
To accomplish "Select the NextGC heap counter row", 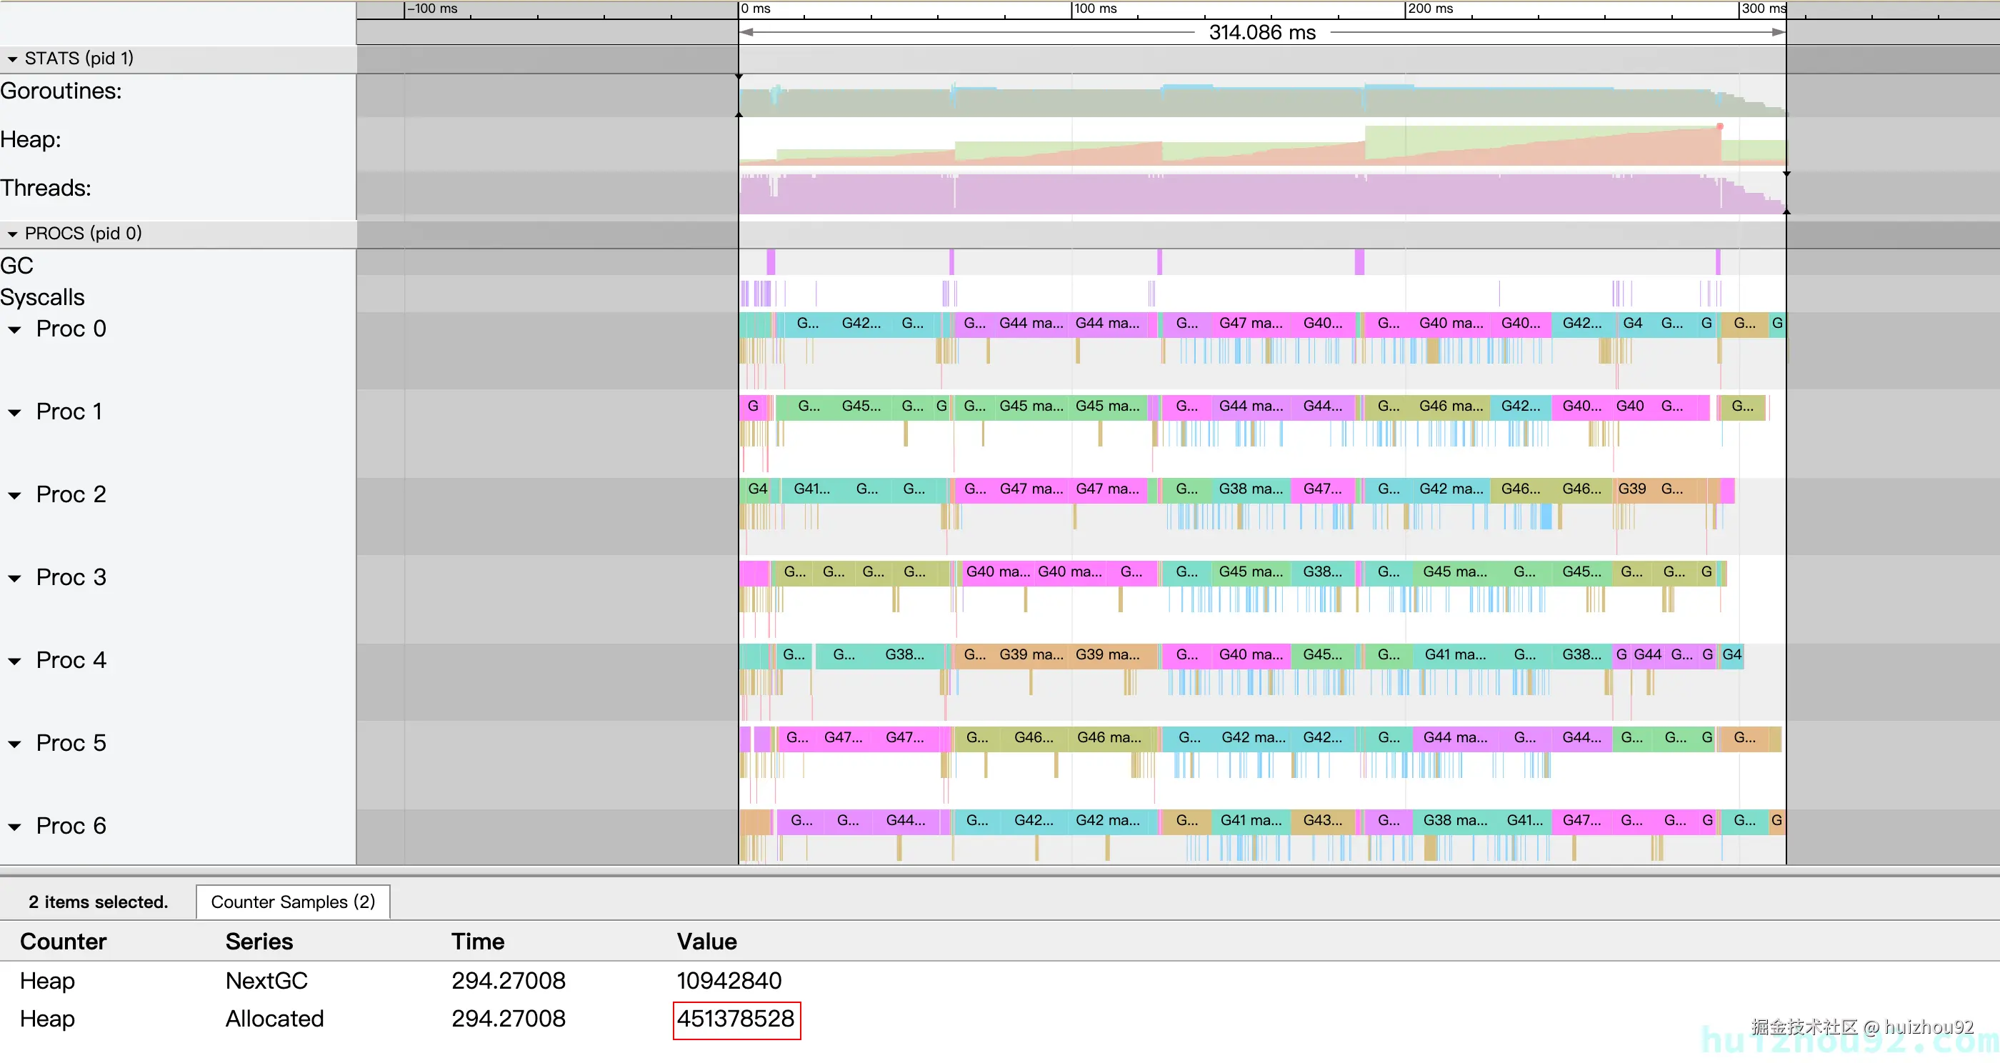I will [266, 981].
